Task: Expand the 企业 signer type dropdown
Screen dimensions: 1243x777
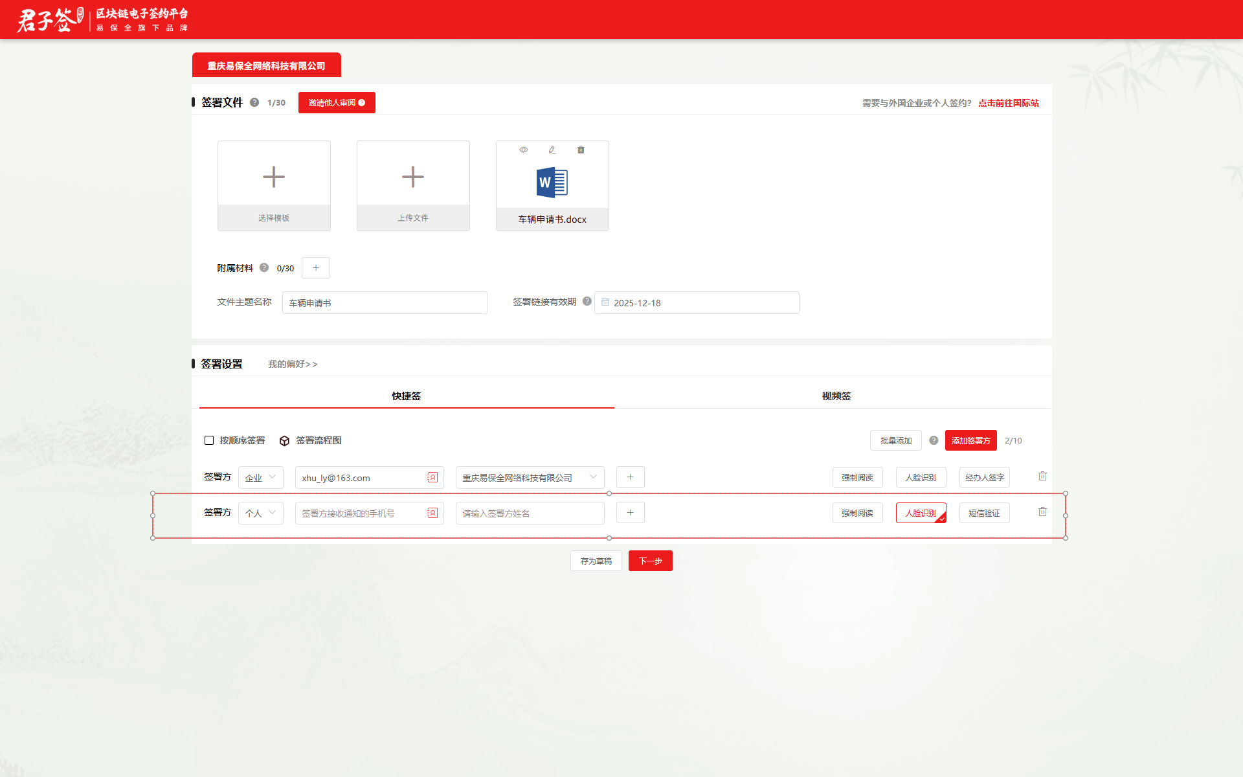Action: (x=260, y=477)
